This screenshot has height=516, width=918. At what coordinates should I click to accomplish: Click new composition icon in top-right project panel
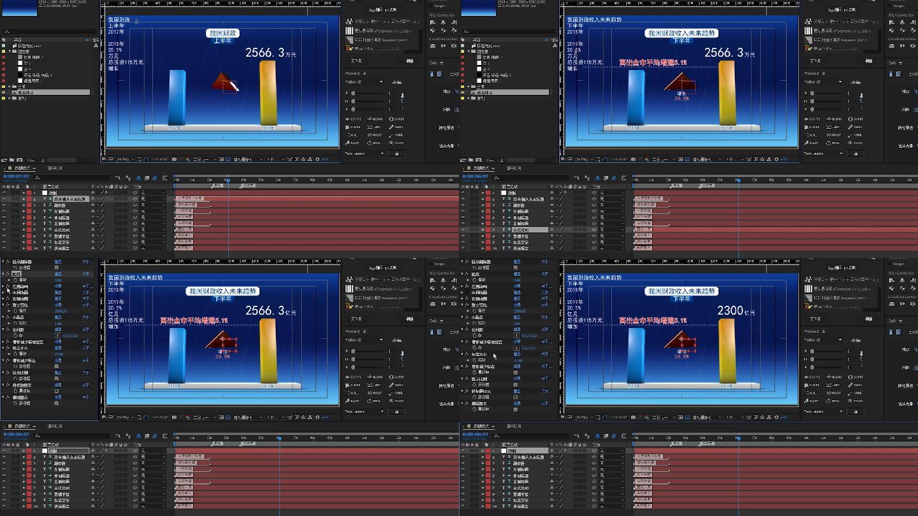[x=479, y=160]
